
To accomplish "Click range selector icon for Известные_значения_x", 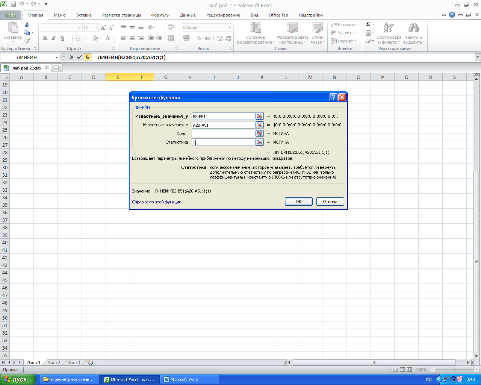I will (x=260, y=125).
